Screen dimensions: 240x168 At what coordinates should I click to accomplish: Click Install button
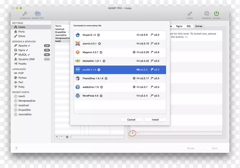[155, 120]
